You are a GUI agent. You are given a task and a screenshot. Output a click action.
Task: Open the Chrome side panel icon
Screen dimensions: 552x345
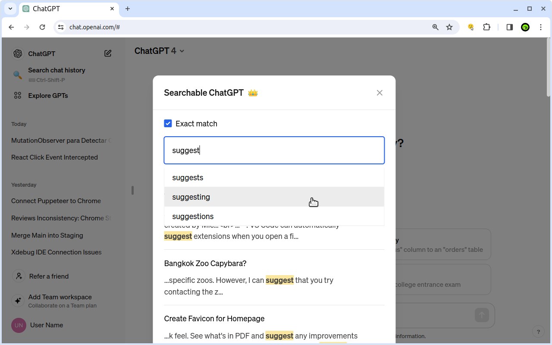509,27
